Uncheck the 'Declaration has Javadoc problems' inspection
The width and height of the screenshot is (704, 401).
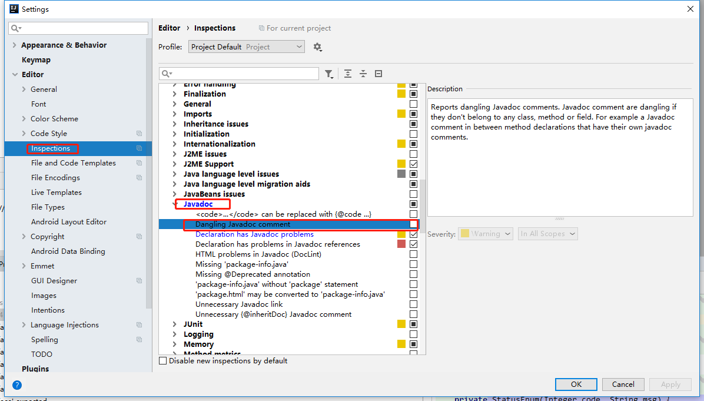point(413,234)
